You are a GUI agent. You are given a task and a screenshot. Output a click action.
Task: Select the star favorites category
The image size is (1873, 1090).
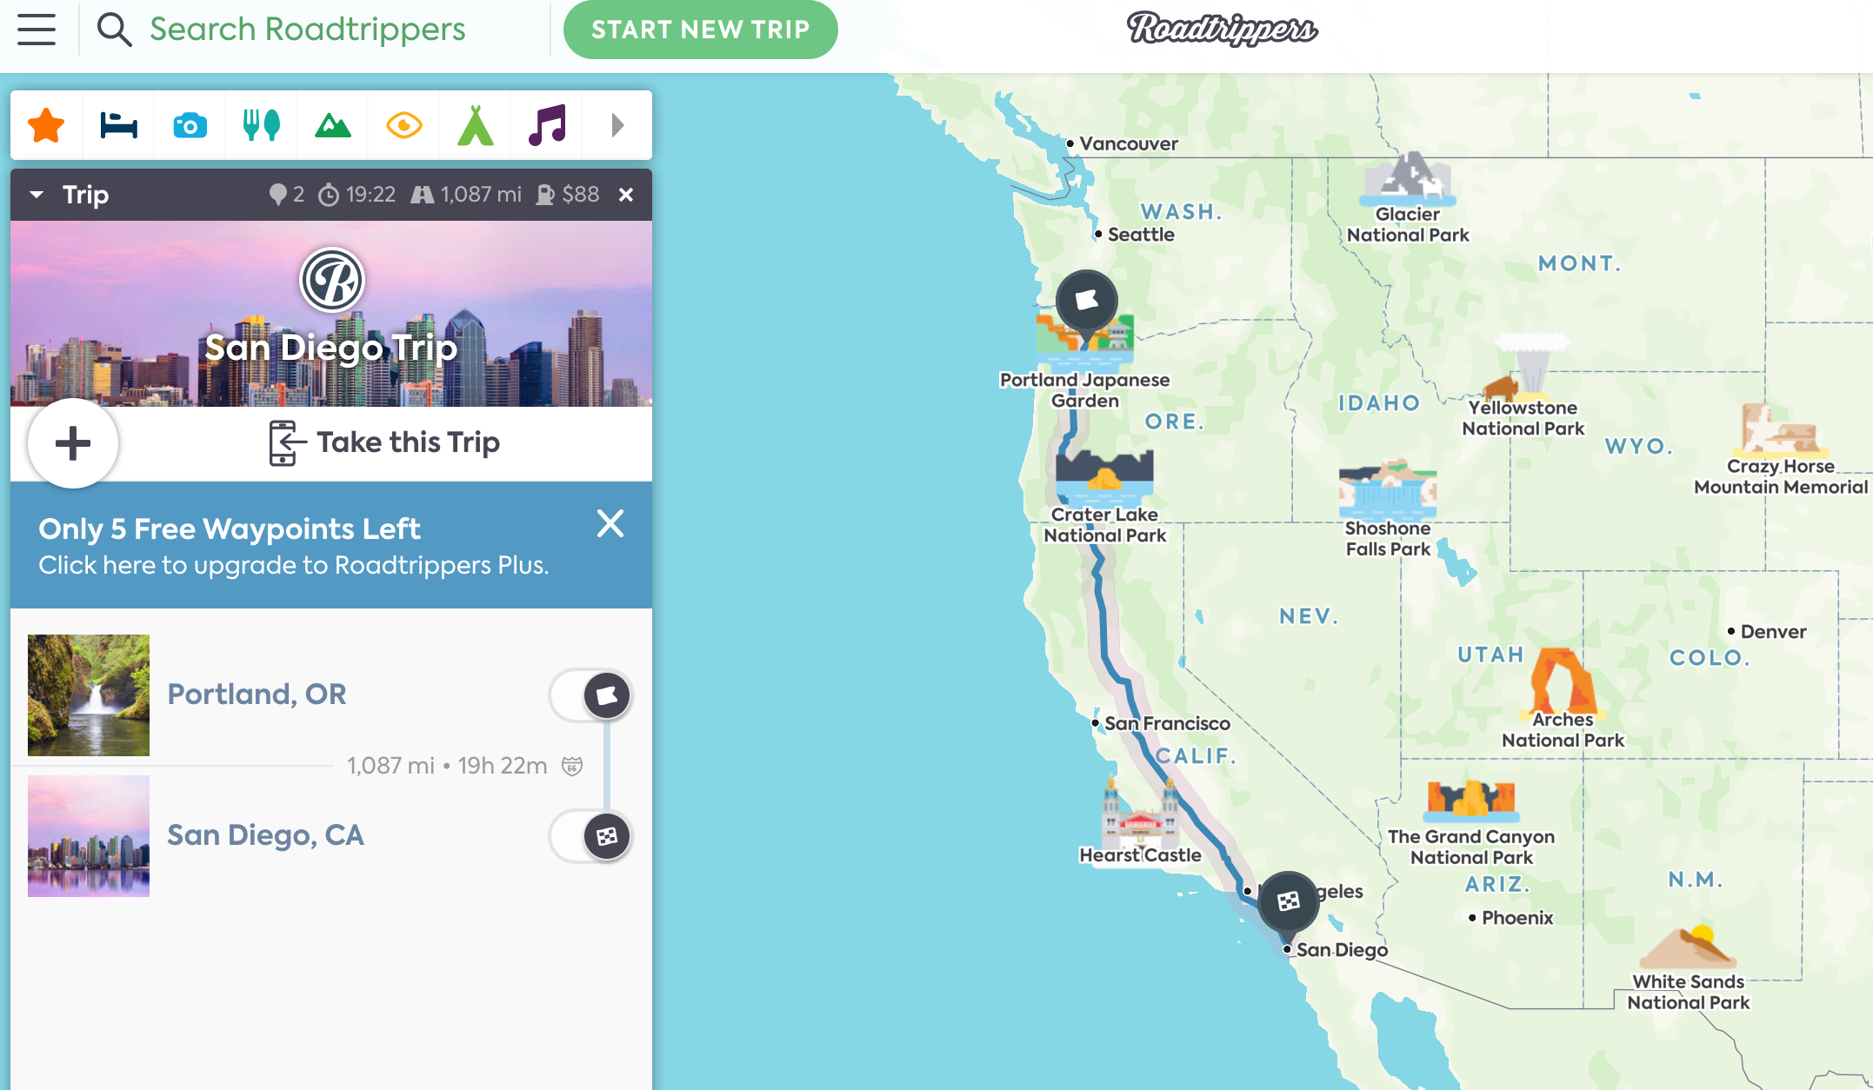click(46, 125)
